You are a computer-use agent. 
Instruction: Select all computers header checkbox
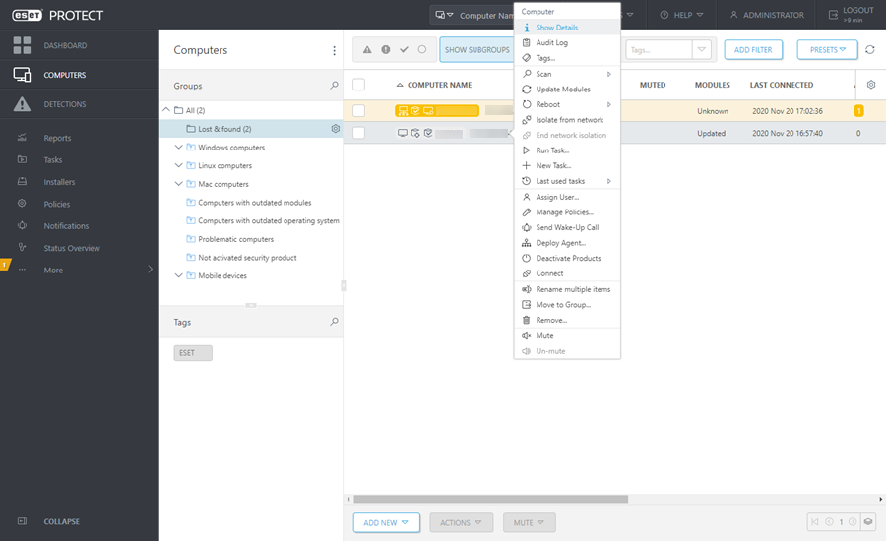coord(358,85)
